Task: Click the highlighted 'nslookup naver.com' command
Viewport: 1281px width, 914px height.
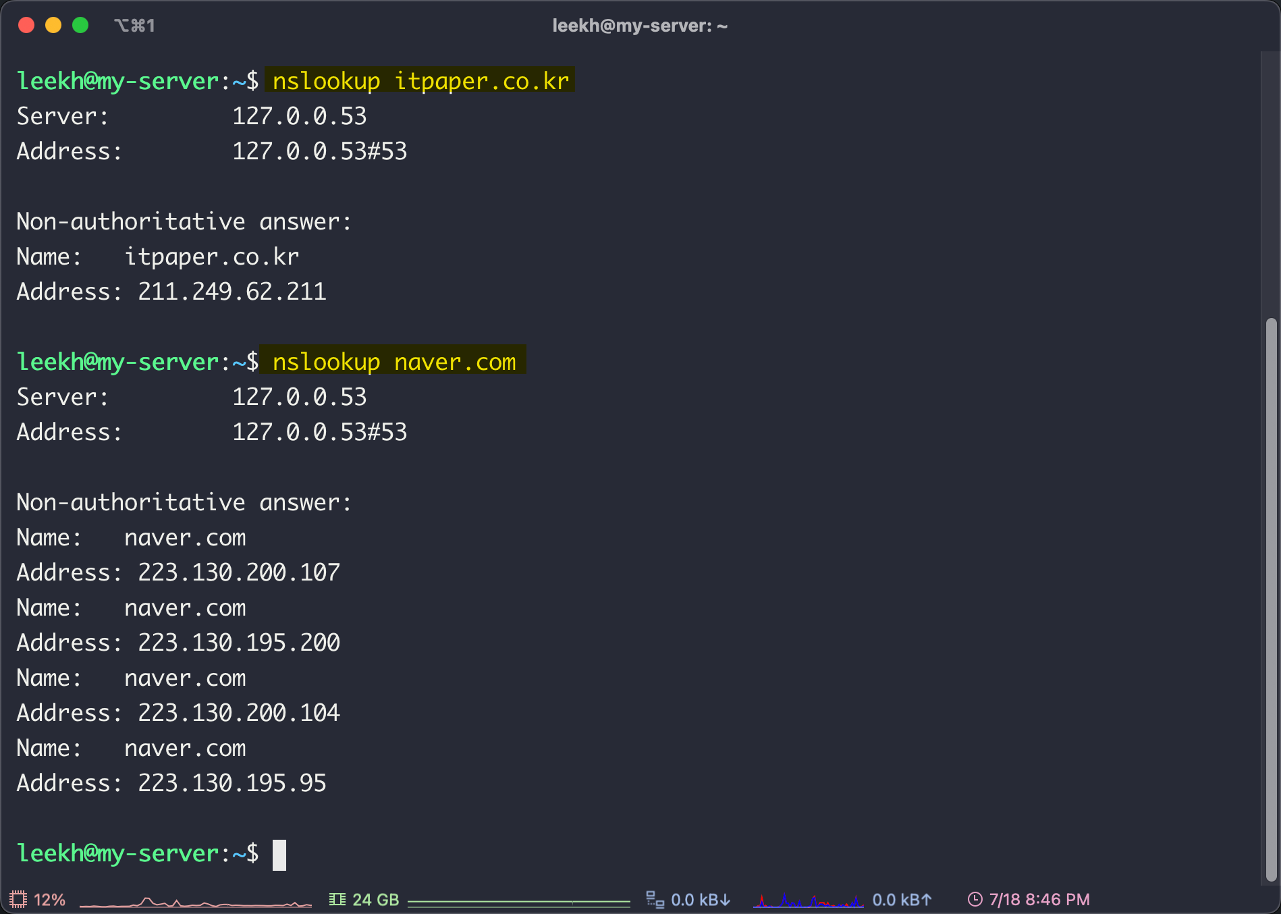Action: (393, 361)
